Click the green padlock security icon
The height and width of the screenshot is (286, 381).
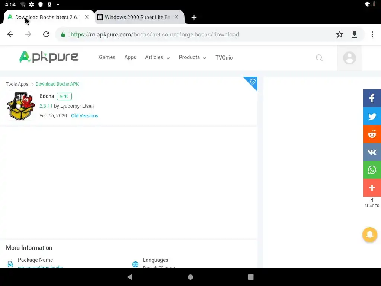tap(63, 35)
